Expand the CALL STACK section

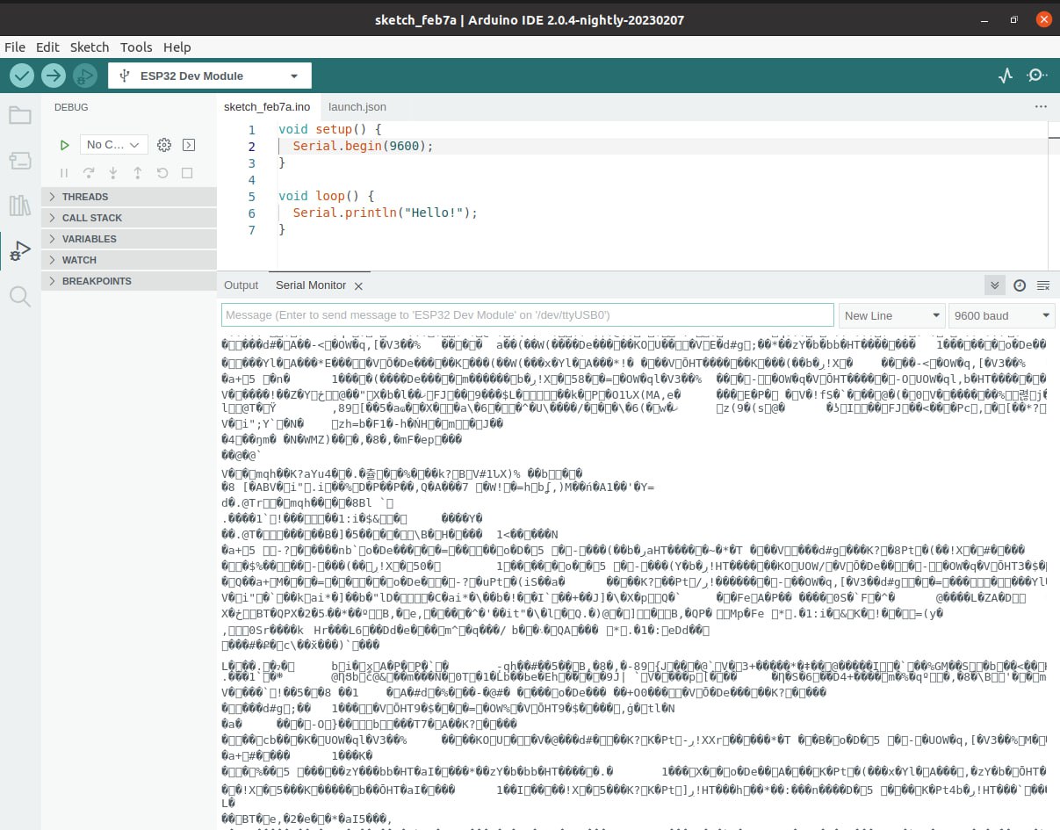click(x=129, y=218)
